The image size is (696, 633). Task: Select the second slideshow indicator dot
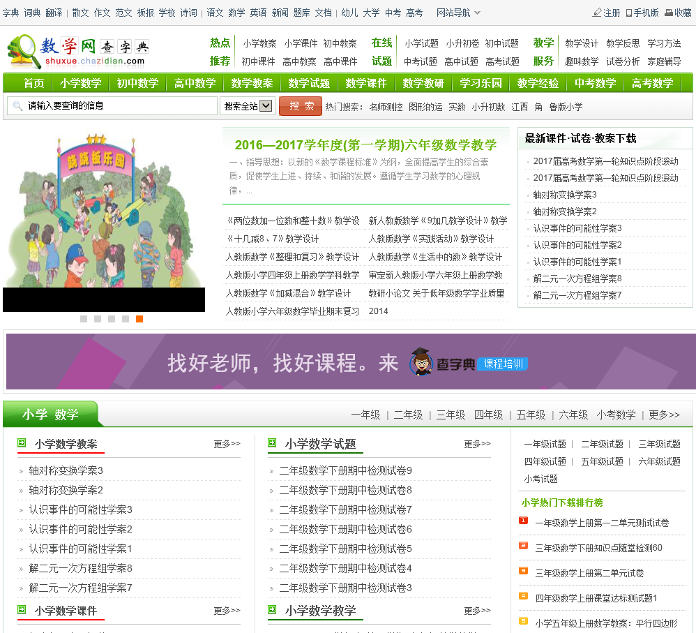[x=98, y=319]
